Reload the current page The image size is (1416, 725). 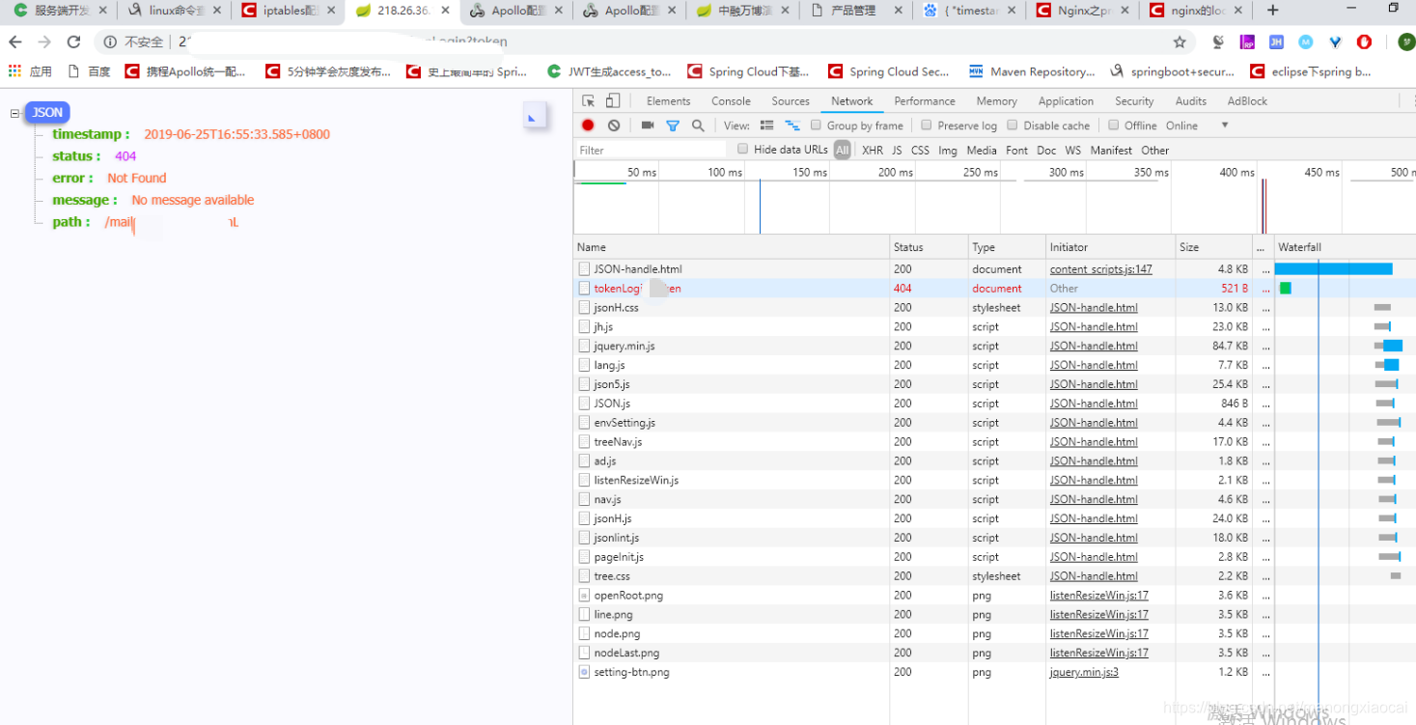tap(74, 42)
